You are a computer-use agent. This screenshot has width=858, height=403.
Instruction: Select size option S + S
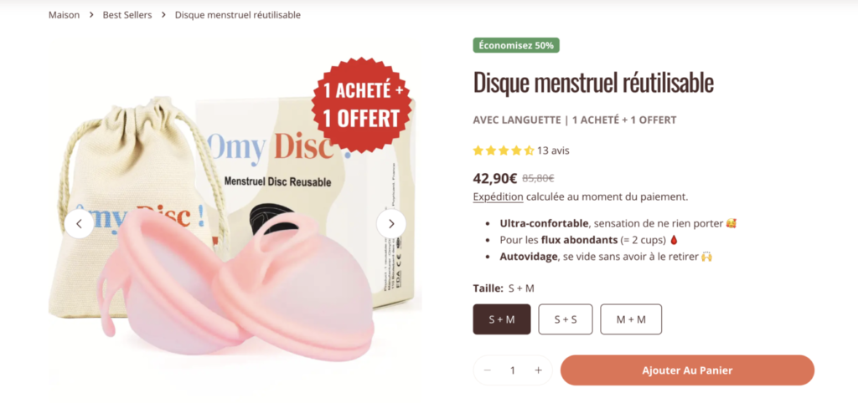566,319
